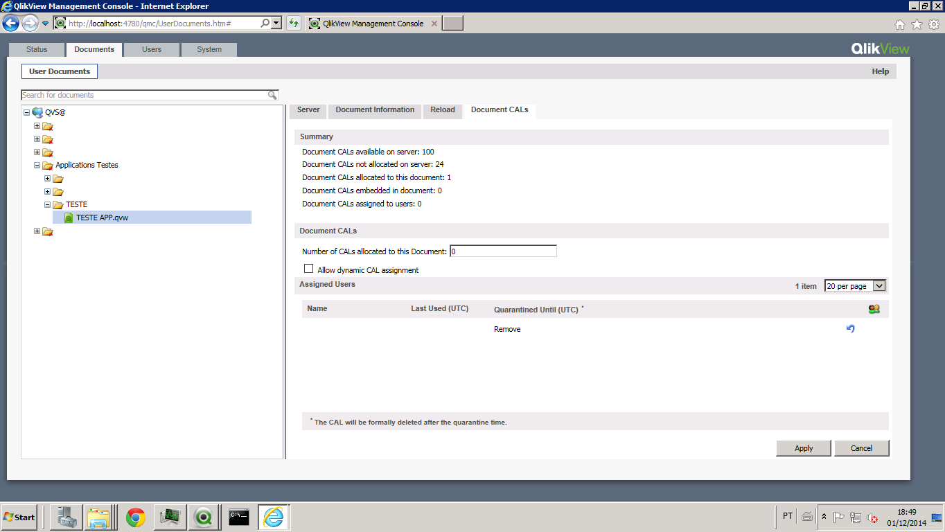Click the Quarantined Until (UTC) column header
This screenshot has width=945, height=532.
tap(536, 310)
